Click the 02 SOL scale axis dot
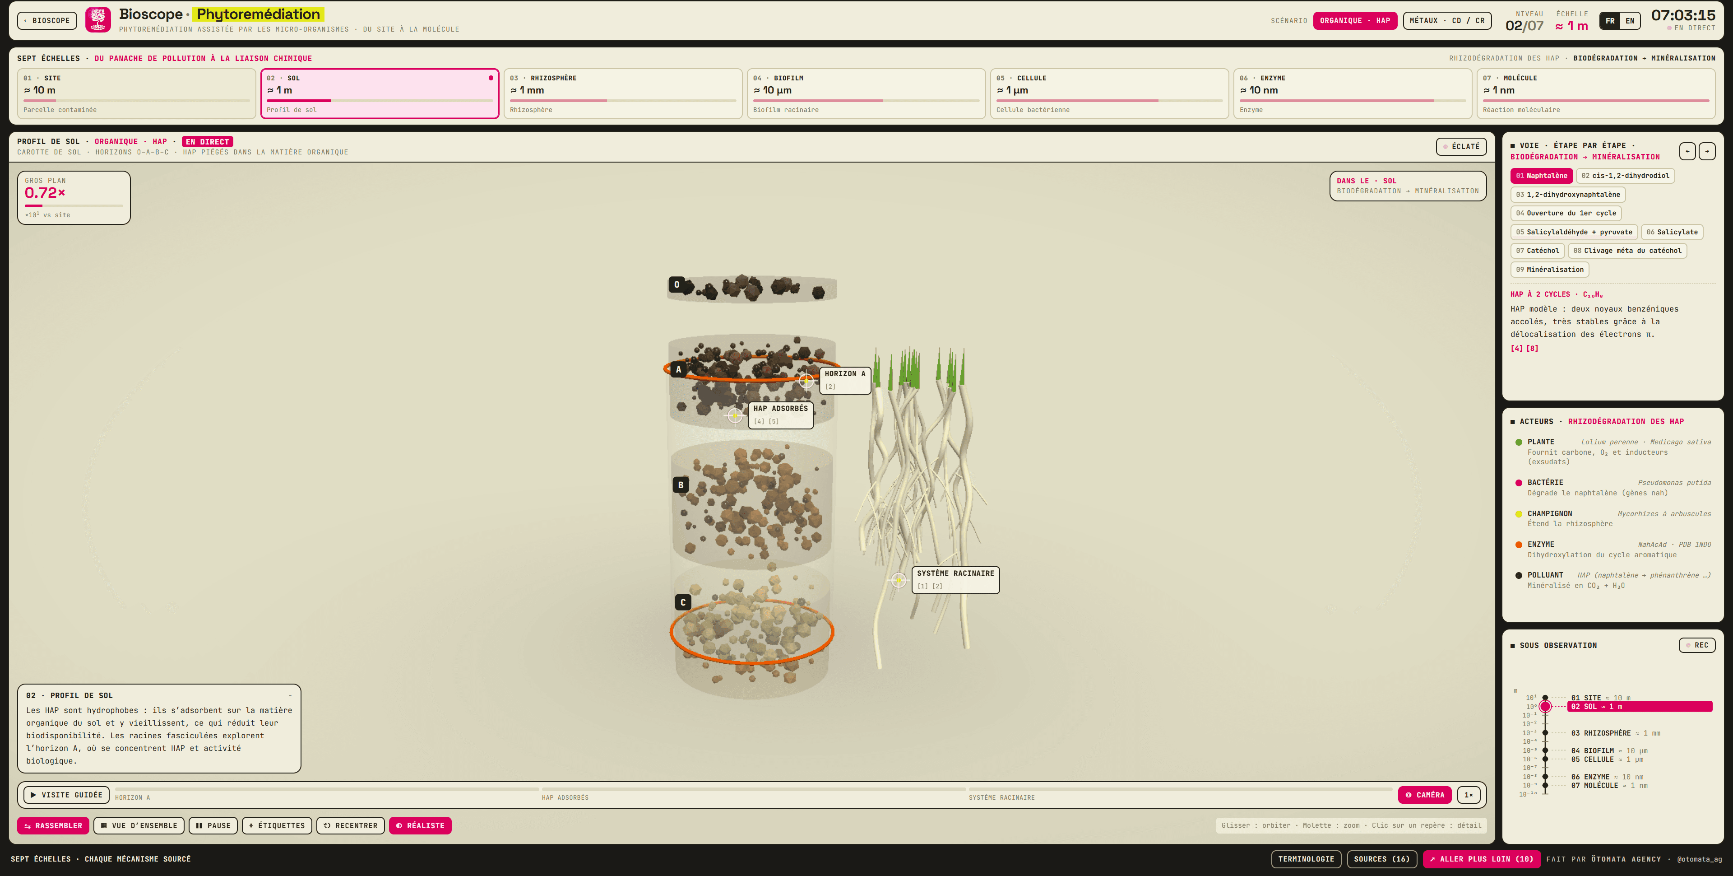 [1545, 706]
